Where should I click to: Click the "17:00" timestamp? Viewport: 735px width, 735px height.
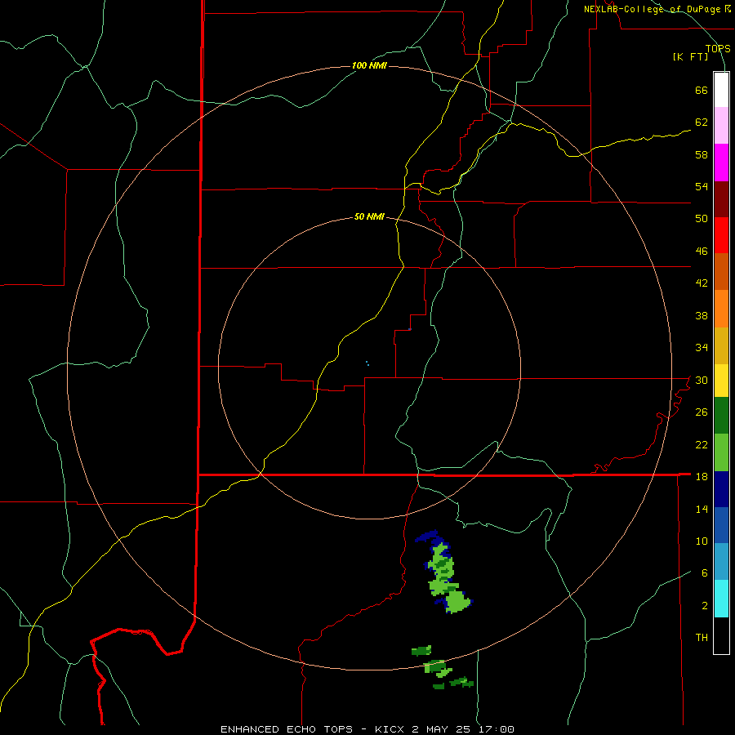pyautogui.click(x=497, y=729)
